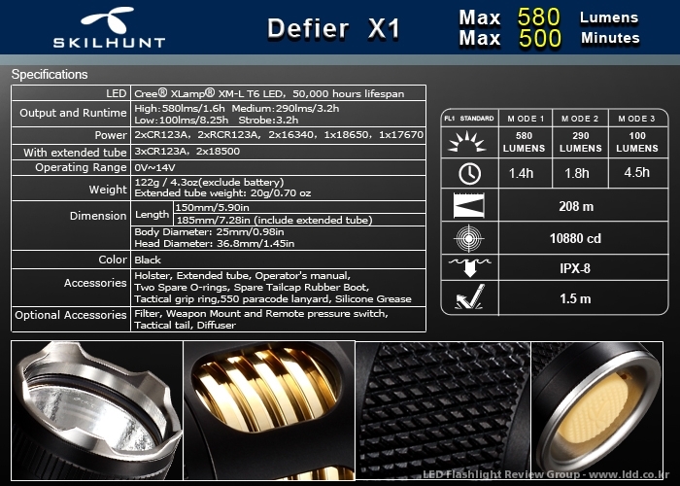Click the 3xCR123A, 2x18500 text
The image size is (680, 486).
(187, 151)
